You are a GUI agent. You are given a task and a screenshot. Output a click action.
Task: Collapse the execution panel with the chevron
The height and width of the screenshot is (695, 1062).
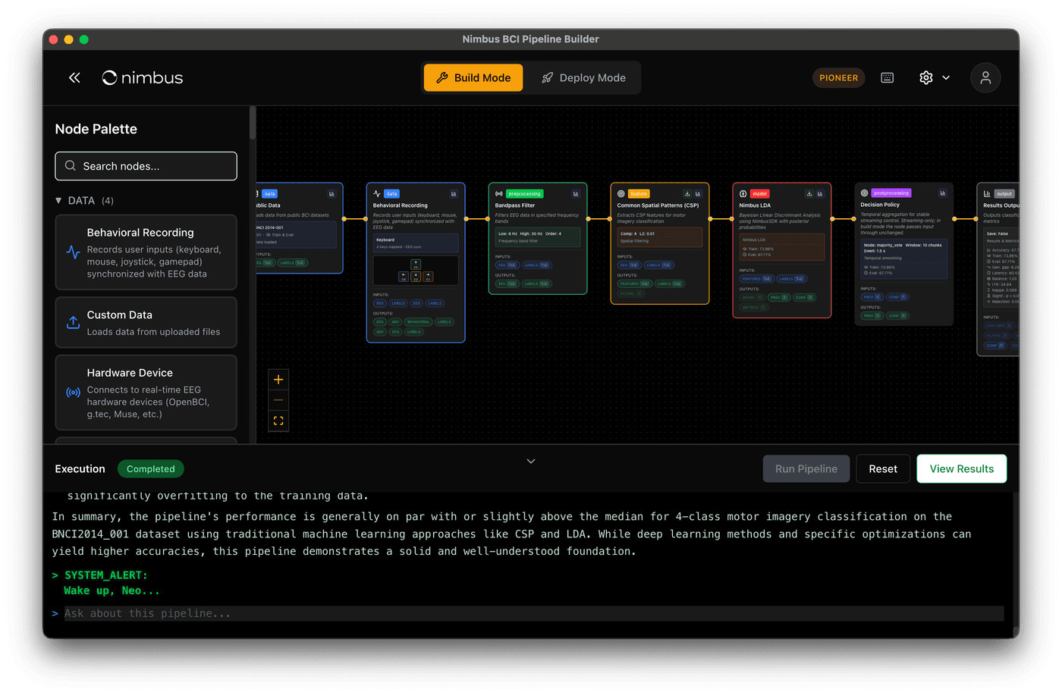point(531,461)
